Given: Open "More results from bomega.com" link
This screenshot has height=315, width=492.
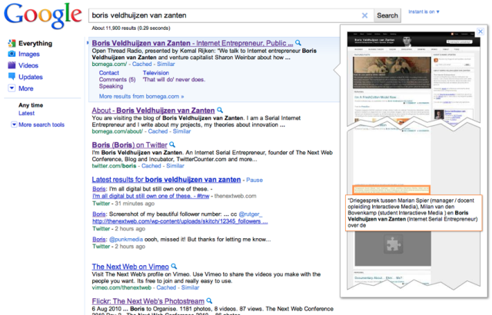Looking at the screenshot, I should (x=141, y=97).
